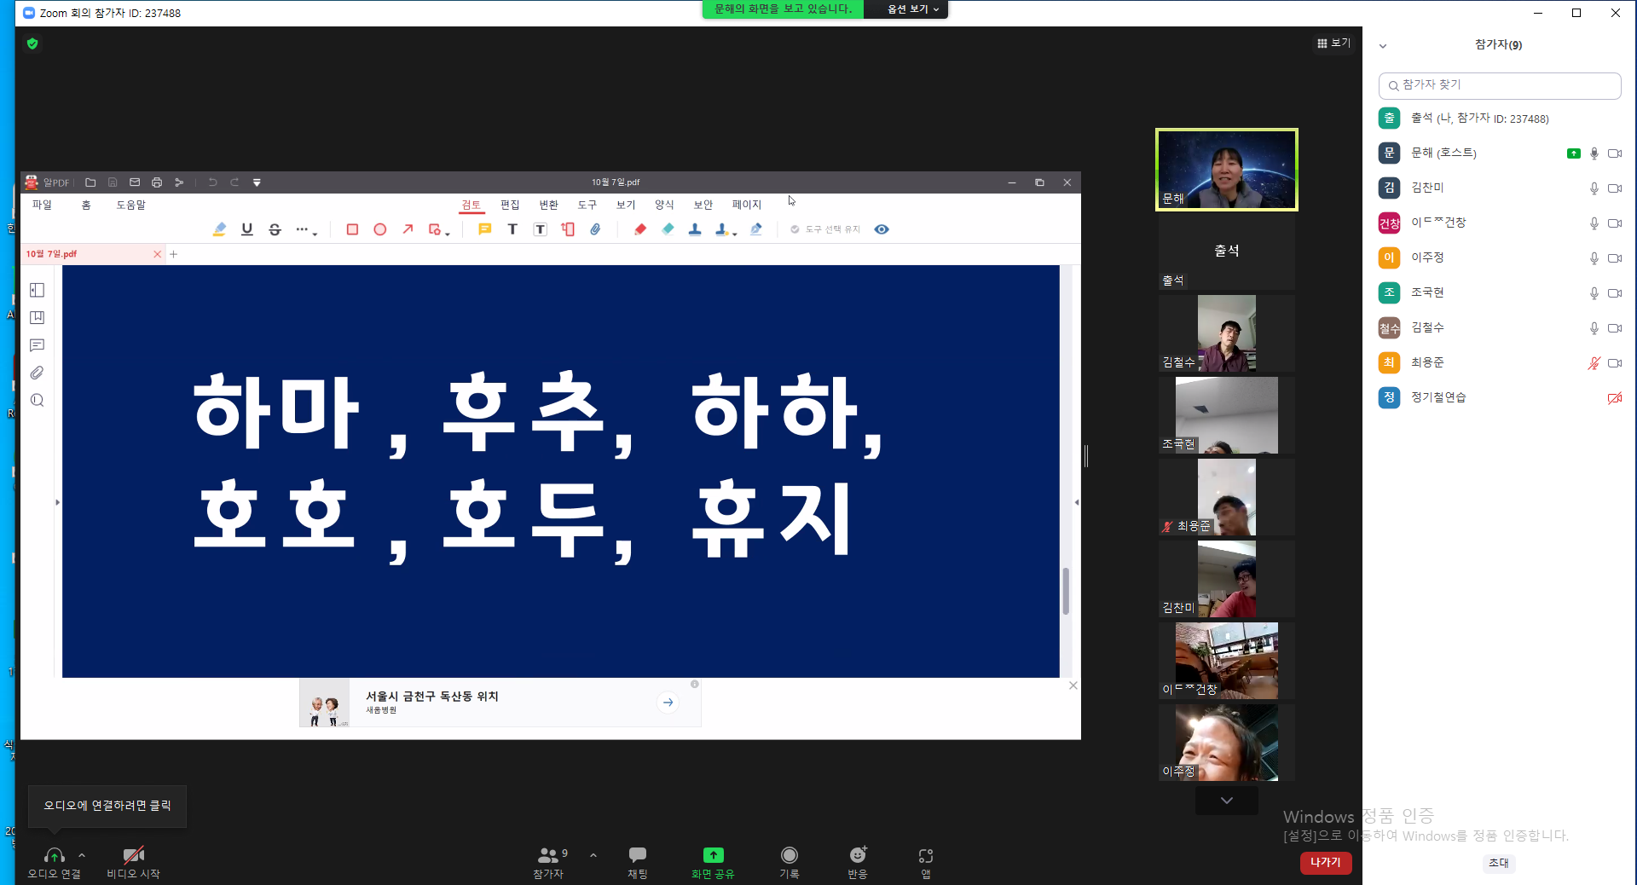The image size is (1637, 885).
Task: Click the paperclip file attachment tool
Action: coord(596,229)
